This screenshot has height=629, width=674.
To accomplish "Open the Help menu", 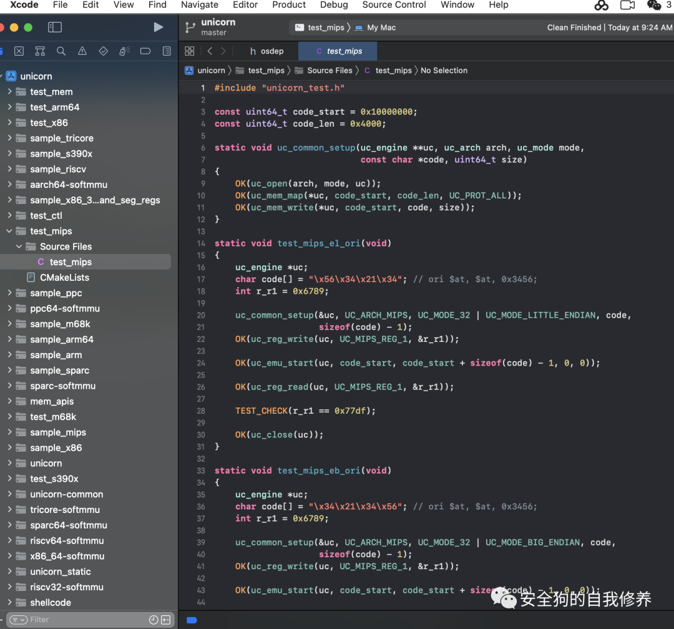I will click(499, 5).
